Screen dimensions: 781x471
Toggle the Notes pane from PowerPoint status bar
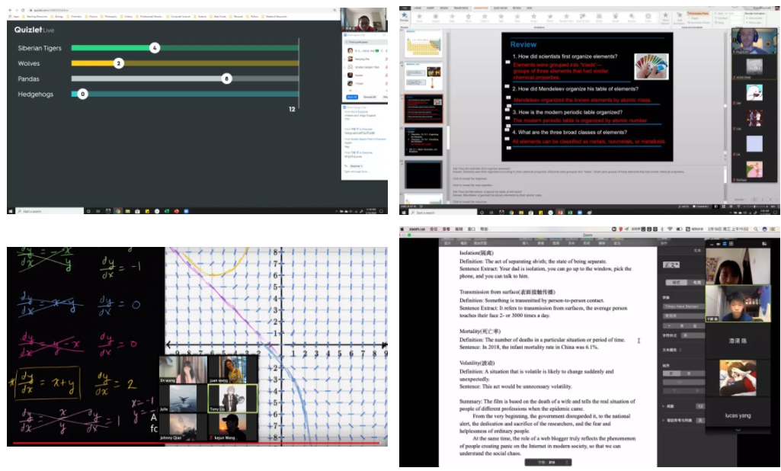pyautogui.click(x=685, y=207)
